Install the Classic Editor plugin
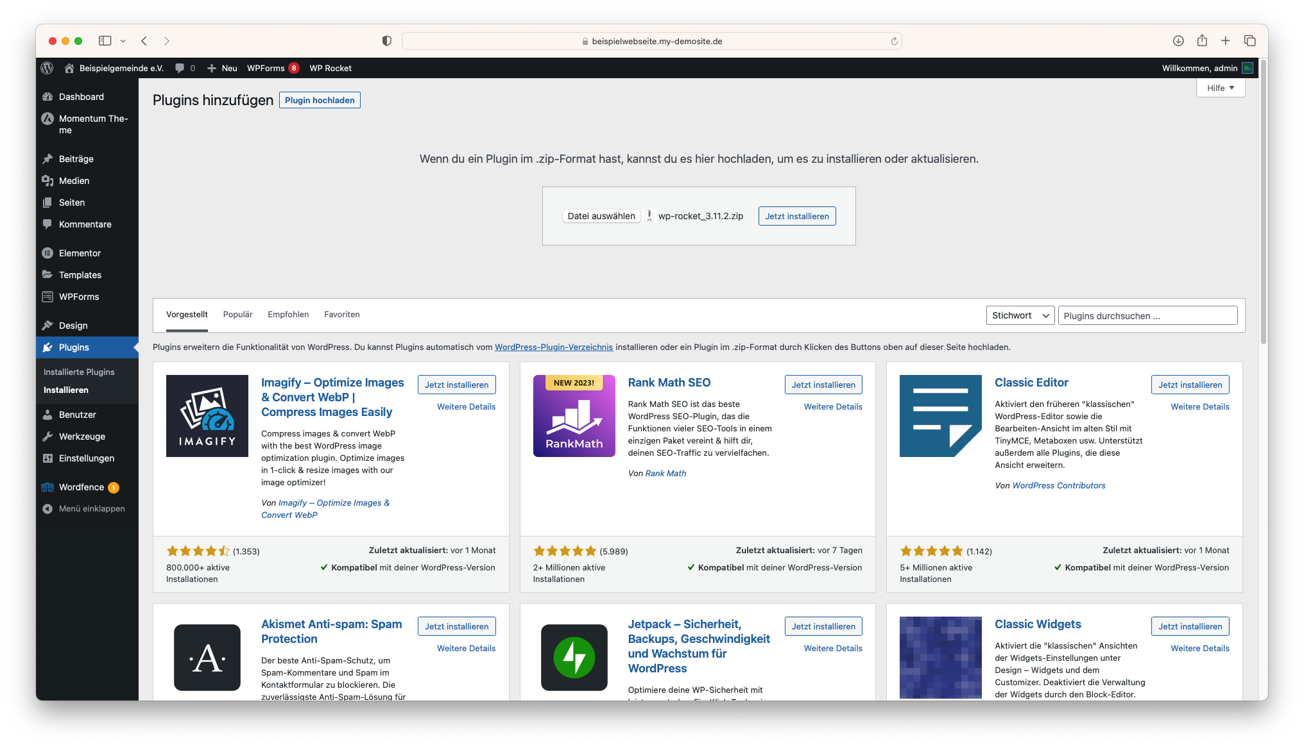This screenshot has height=748, width=1304. click(1190, 385)
